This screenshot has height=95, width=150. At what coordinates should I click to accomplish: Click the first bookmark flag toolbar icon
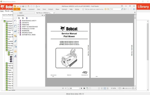click(x=19, y=18)
